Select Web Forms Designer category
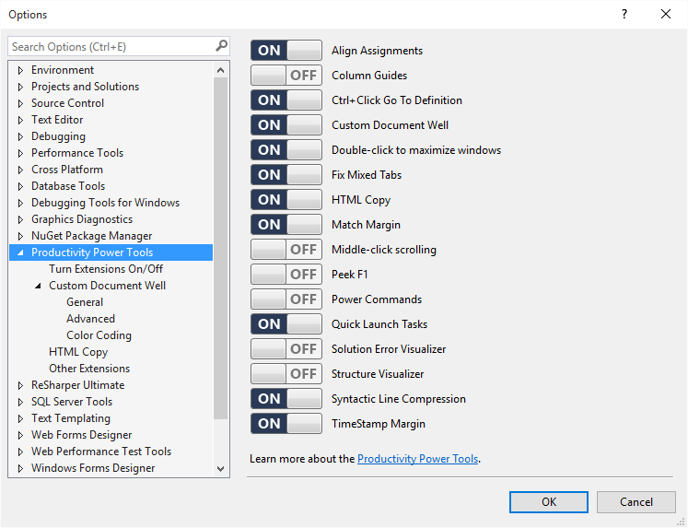 click(x=81, y=435)
